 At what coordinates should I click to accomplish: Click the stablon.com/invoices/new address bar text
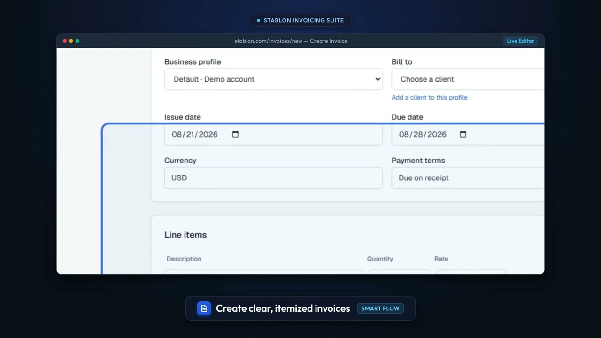click(x=291, y=41)
